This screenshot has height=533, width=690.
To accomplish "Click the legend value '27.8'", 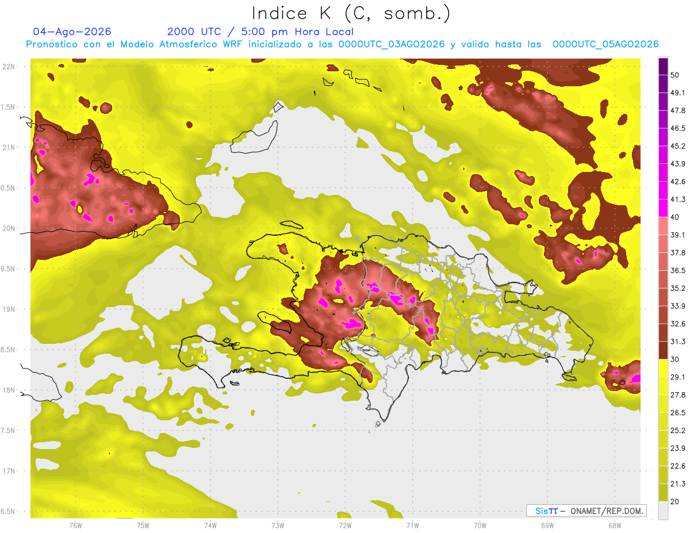I will click(677, 394).
